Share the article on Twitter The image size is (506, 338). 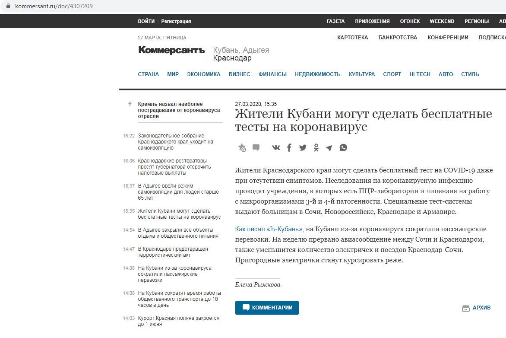(303, 148)
